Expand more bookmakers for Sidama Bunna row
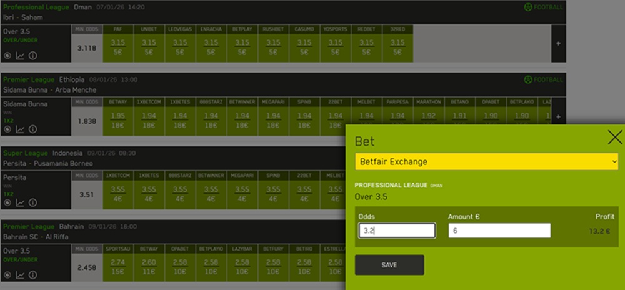This screenshot has width=625, height=290. (x=558, y=117)
